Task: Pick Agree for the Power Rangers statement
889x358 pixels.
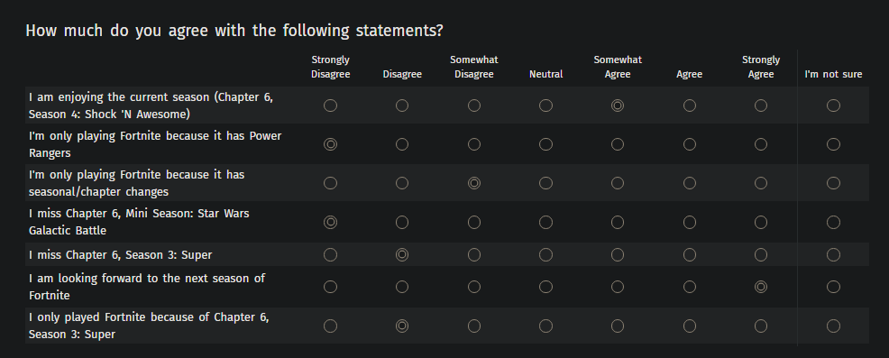Action: point(690,144)
